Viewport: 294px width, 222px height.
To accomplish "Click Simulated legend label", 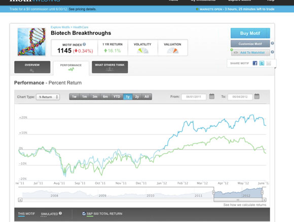I will pos(49,214).
